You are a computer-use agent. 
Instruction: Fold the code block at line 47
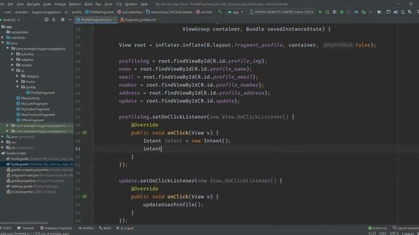click(x=93, y=117)
